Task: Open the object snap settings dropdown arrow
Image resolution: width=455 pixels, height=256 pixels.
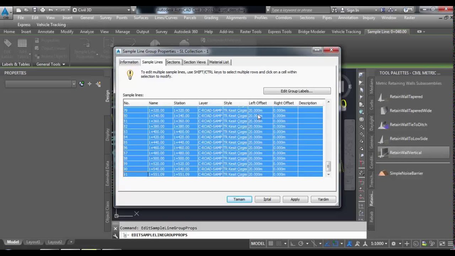Action: point(342,244)
